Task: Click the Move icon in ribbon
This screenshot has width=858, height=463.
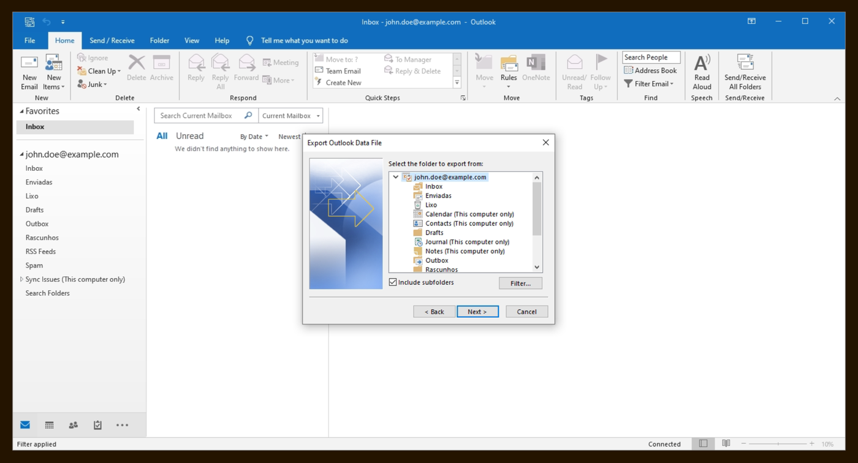Action: [484, 72]
